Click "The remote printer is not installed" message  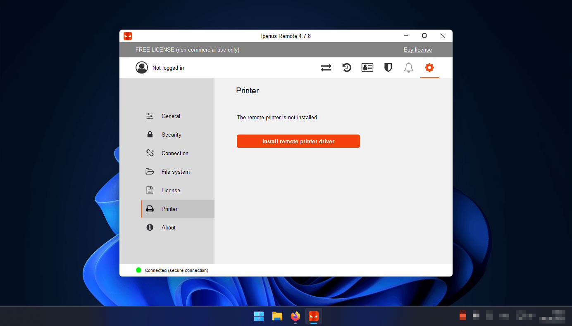point(277,118)
